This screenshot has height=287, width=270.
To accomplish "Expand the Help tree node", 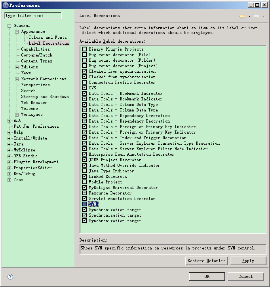I will [x=9, y=132].
